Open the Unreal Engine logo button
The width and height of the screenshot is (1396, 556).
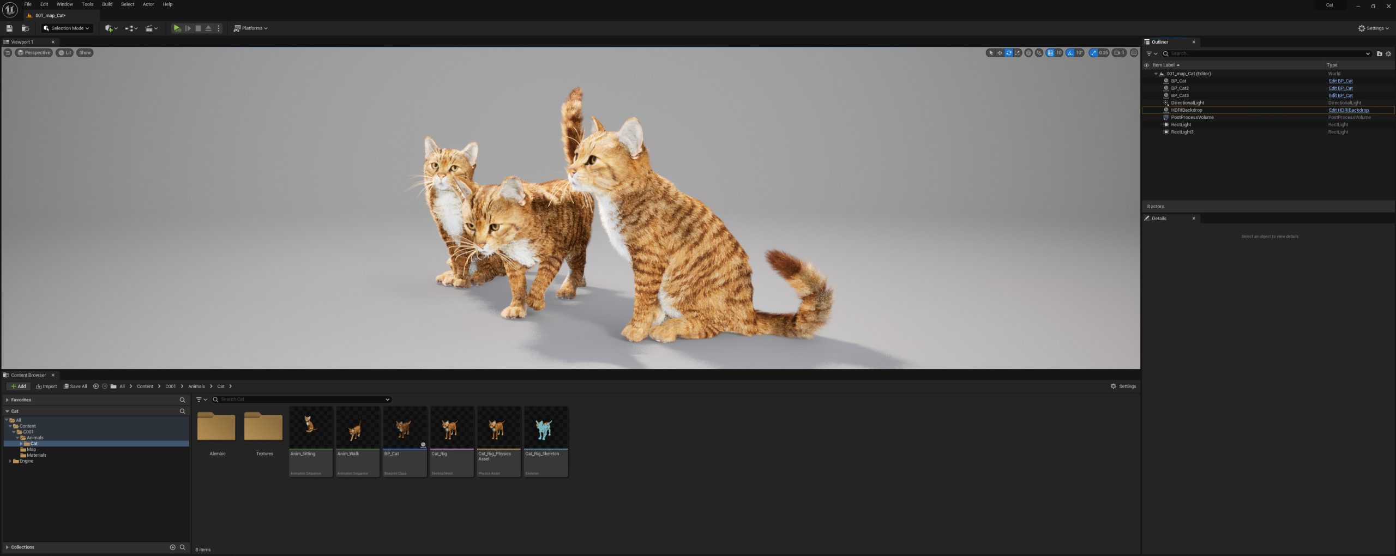[x=10, y=10]
